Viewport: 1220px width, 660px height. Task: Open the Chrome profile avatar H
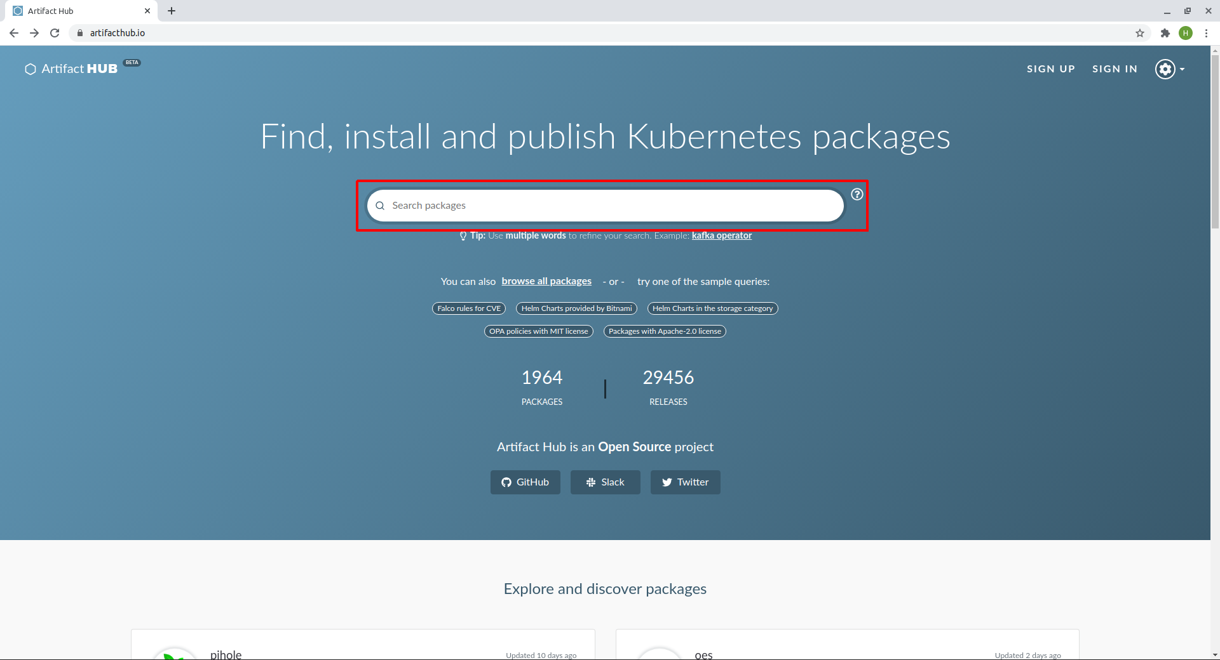[1186, 33]
